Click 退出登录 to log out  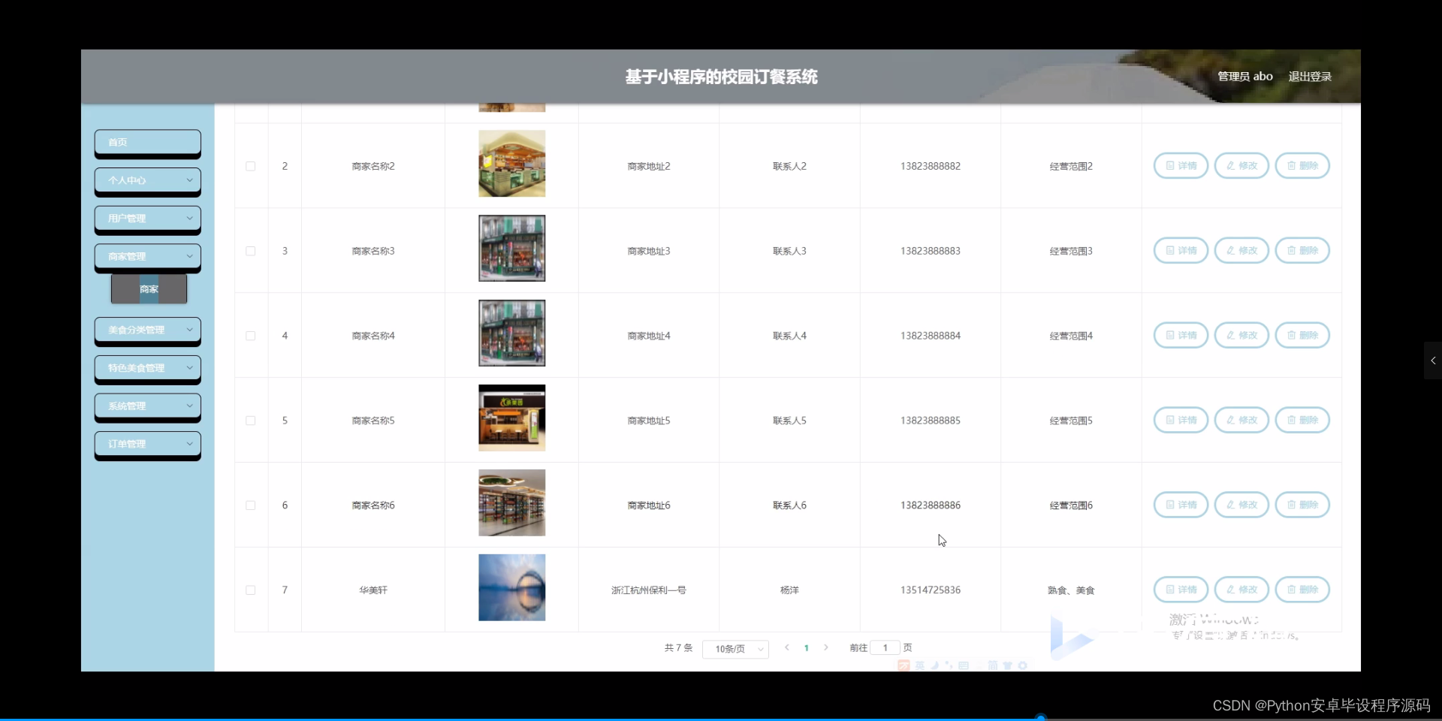pos(1311,76)
